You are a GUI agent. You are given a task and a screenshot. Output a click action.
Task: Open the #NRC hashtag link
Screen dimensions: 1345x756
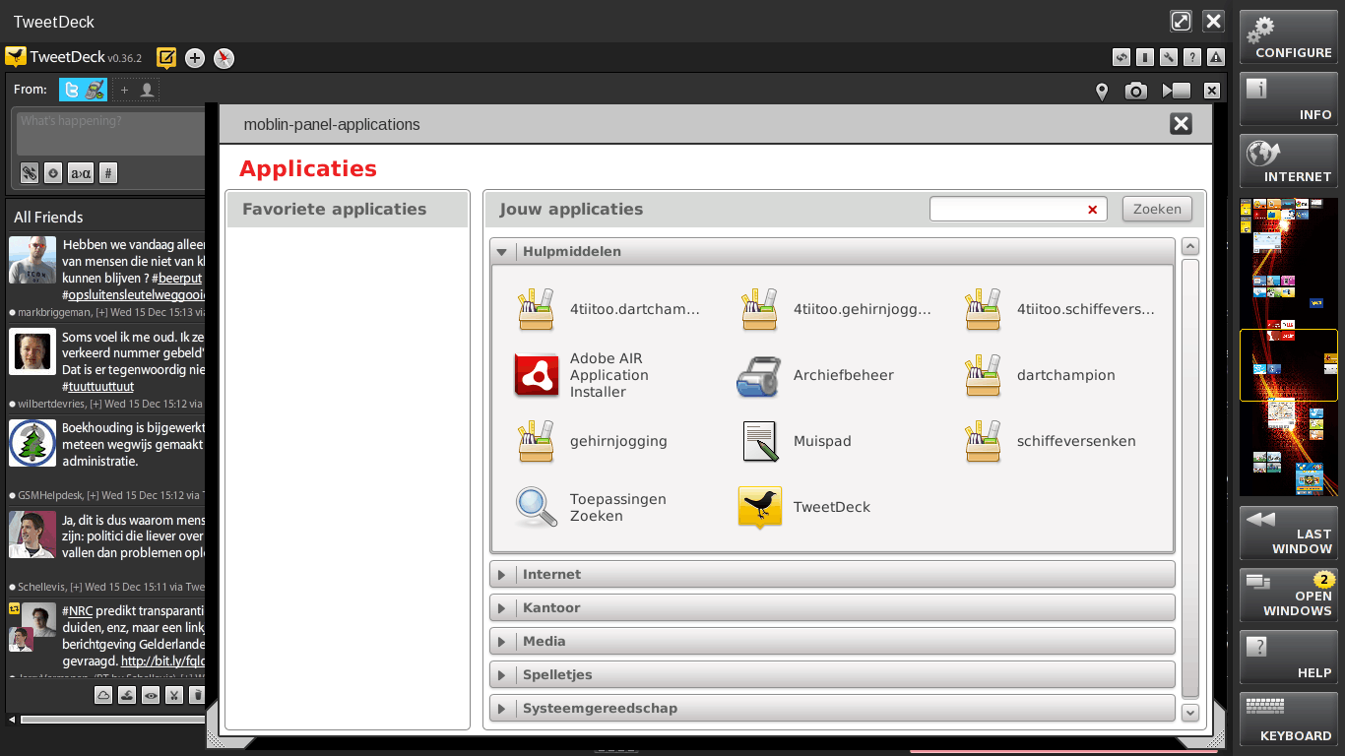click(78, 610)
